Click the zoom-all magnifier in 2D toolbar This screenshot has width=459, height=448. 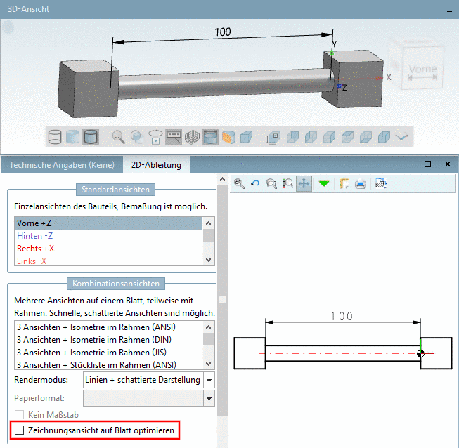[239, 184]
